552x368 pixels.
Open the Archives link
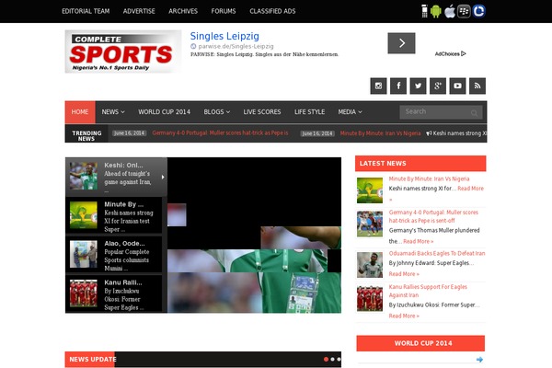coord(183,11)
